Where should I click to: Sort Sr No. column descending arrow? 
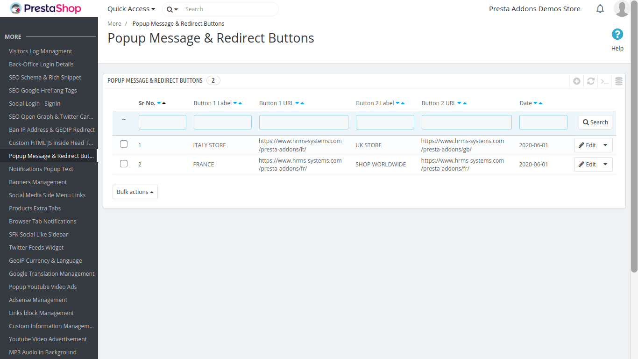[x=159, y=103]
